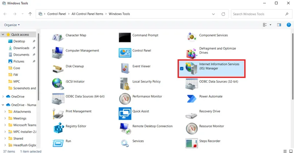Select the HeadRush Gigboard folder
Viewport: 294px width, 153px height.
[25, 145]
